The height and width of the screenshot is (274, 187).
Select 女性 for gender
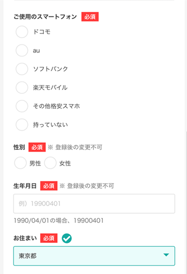[50, 163]
